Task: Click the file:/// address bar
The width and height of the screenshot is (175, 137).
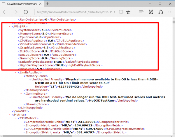Action: pos(76,12)
